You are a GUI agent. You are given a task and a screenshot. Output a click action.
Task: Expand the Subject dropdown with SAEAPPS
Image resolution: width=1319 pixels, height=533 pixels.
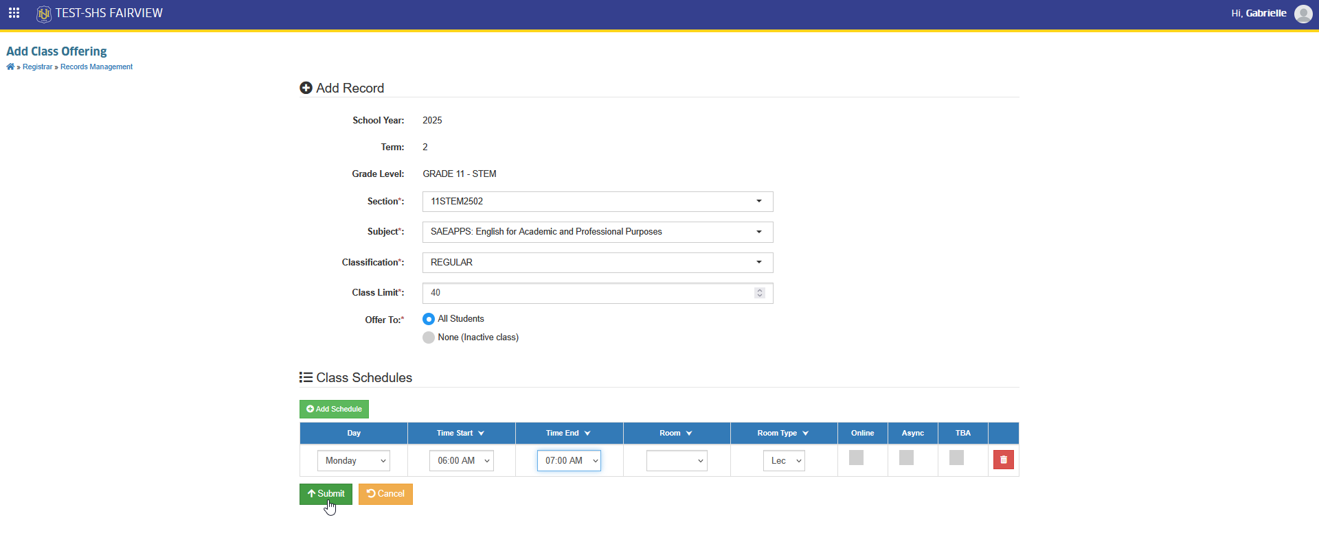pyautogui.click(x=598, y=232)
